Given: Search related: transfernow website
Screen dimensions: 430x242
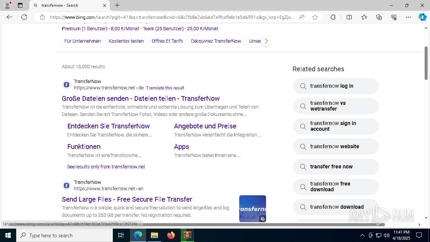Looking at the screenshot, I should click(x=336, y=147).
